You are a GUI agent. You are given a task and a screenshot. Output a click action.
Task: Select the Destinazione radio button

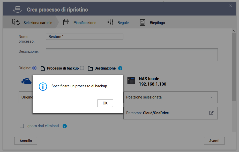pos(82,68)
